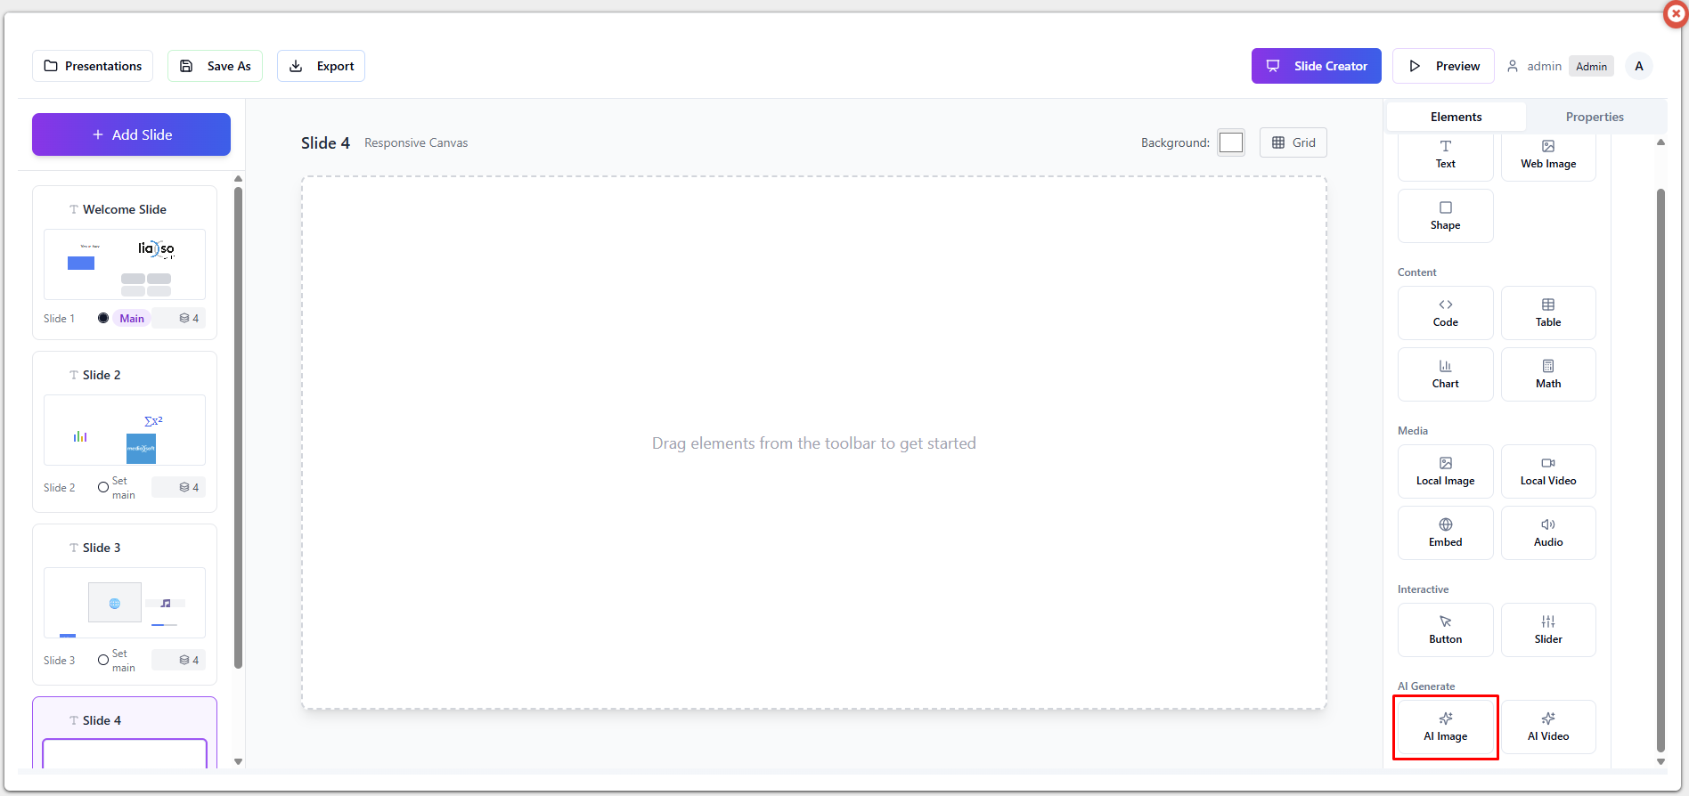Pick the Embed media element
The image size is (1689, 796).
(1445, 532)
